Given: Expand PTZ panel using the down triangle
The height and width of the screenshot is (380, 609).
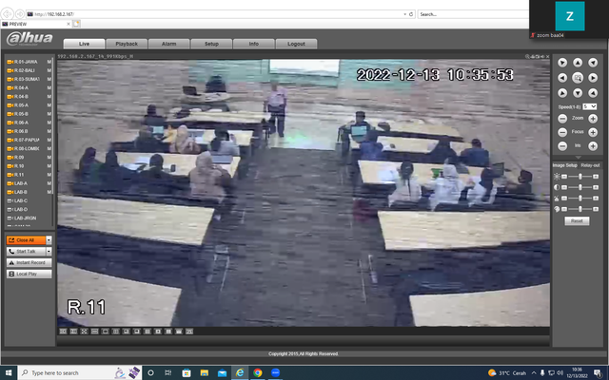Looking at the screenshot, I should pos(578,158).
